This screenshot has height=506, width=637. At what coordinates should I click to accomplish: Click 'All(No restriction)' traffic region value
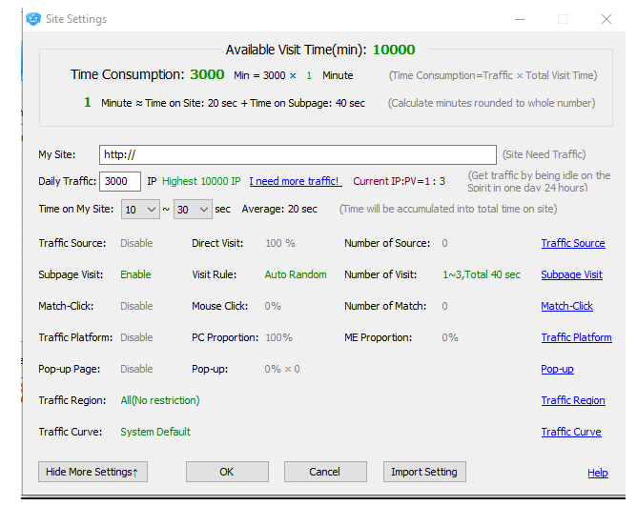coord(160,400)
